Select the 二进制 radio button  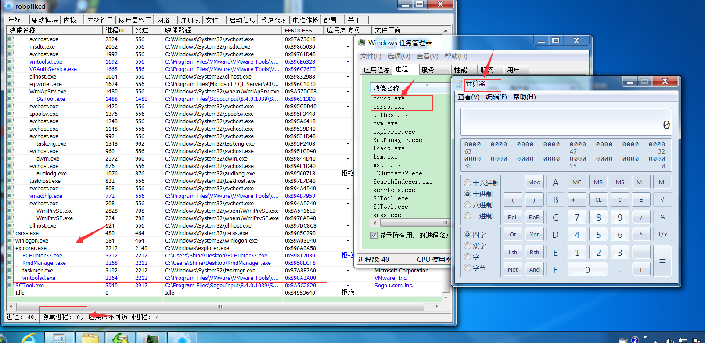[468, 216]
